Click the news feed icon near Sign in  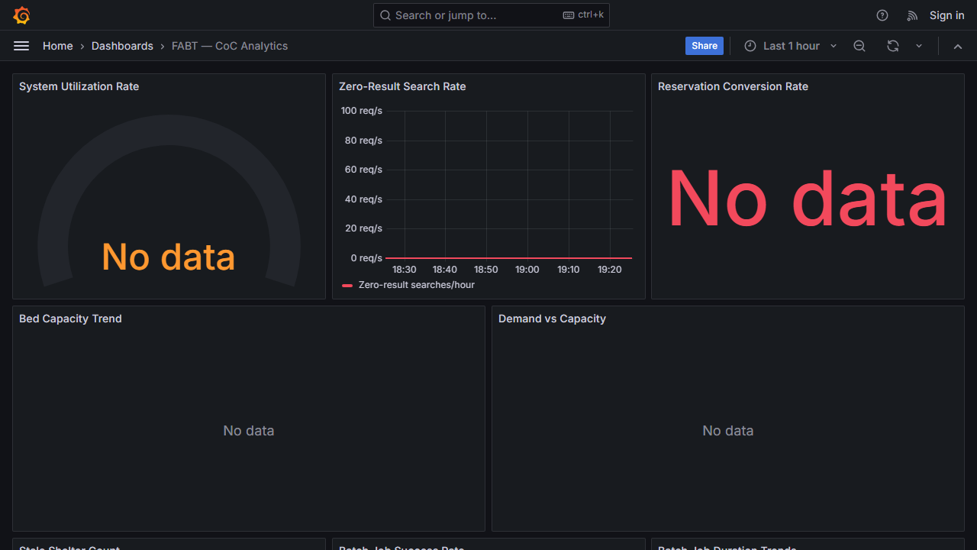point(912,15)
